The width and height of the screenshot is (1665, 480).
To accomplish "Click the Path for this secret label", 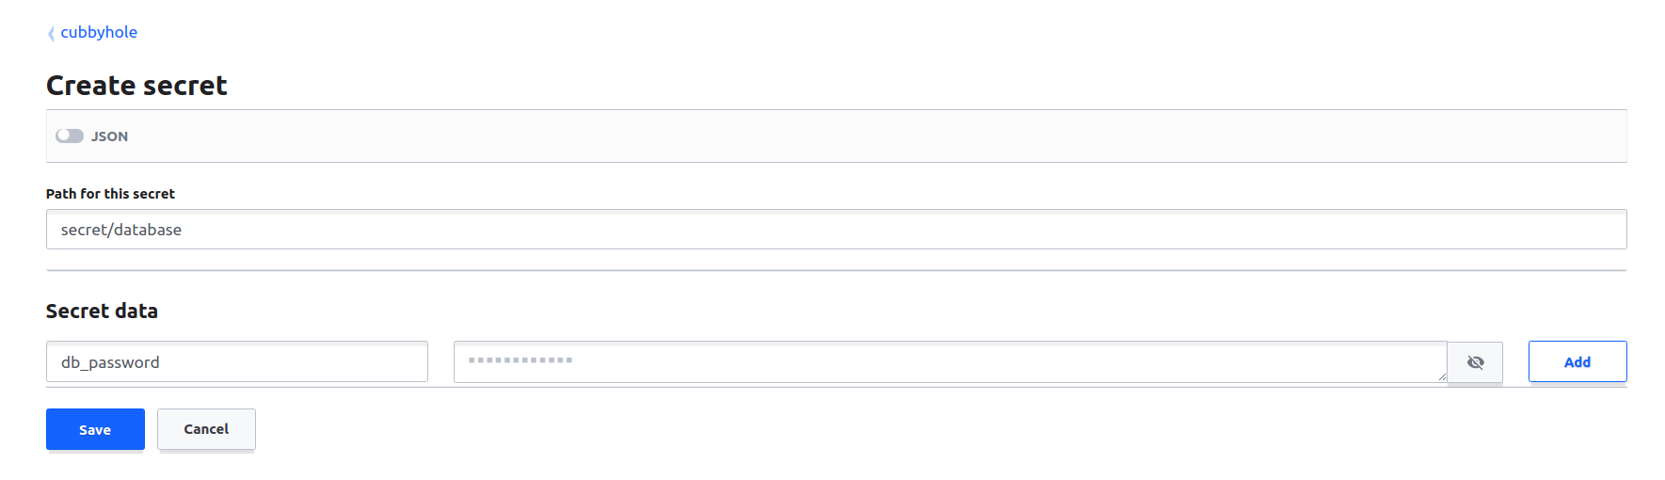I will coord(110,194).
